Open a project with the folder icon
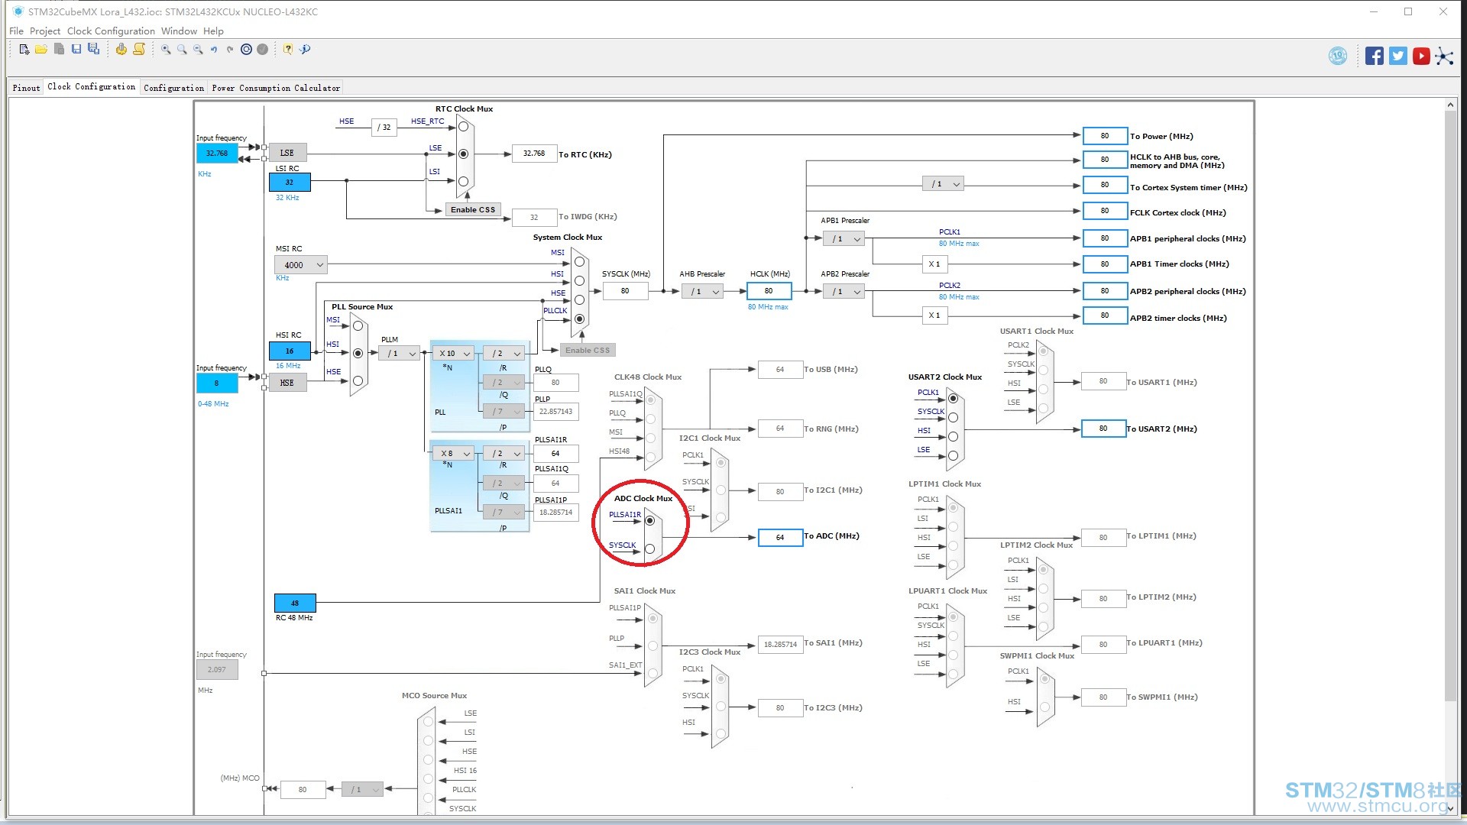 click(x=41, y=50)
